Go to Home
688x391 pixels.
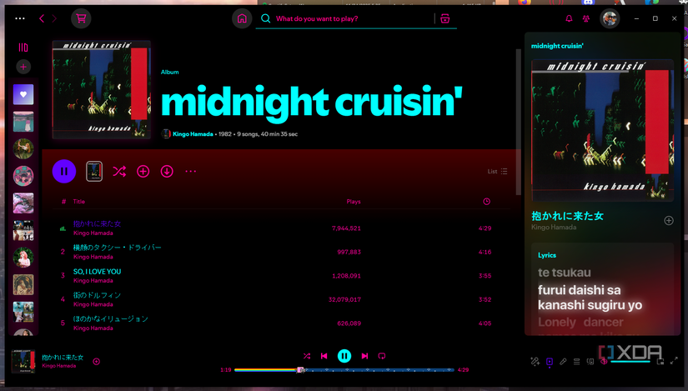(x=242, y=18)
